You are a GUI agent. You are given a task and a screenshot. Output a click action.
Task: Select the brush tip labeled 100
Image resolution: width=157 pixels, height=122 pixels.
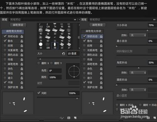tap(48, 46)
